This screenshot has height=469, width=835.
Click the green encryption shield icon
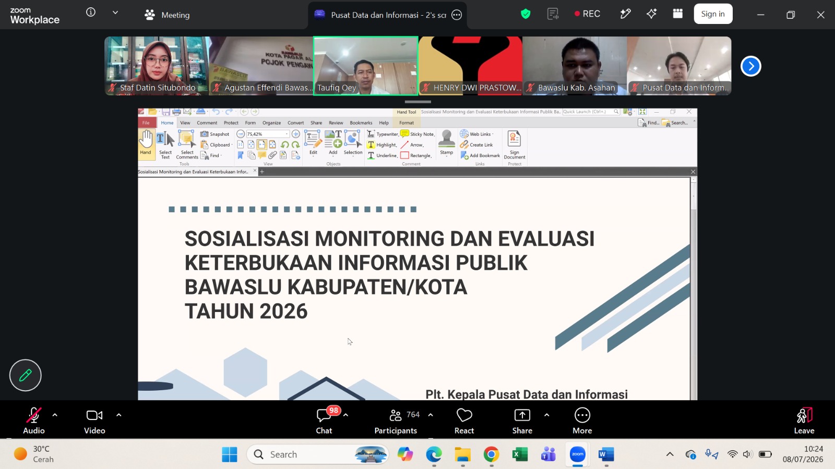526,14
